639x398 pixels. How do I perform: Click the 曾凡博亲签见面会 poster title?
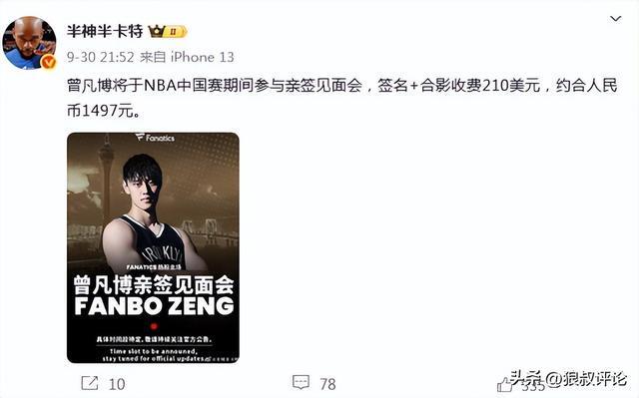153,284
